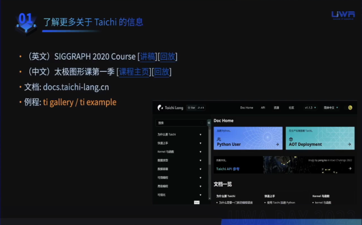
Task: Click the docs sidebar vertical scrollbar
Action: [x=209, y=163]
